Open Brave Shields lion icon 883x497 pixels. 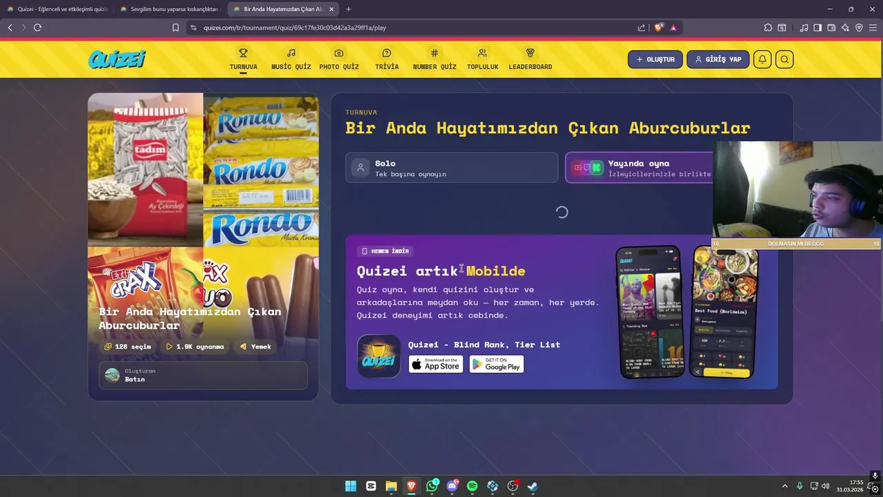click(x=659, y=28)
